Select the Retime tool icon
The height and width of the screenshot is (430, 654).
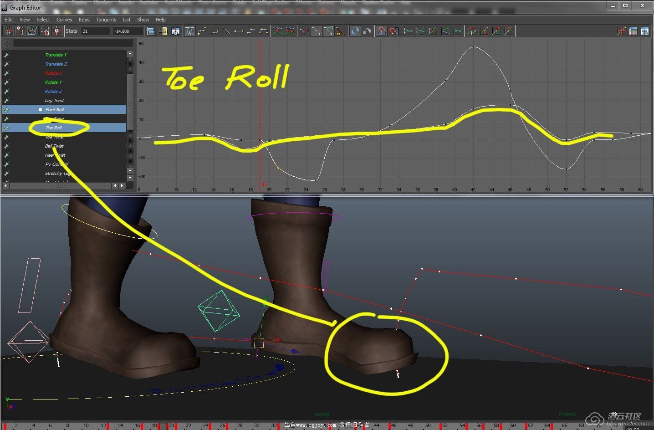click(x=57, y=31)
